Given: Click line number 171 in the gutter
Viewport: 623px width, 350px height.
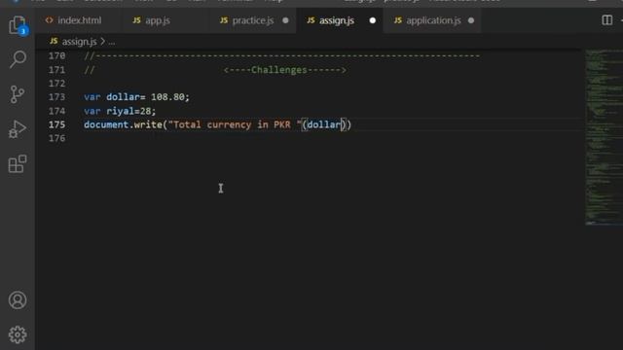Looking at the screenshot, I should pyautogui.click(x=56, y=70).
